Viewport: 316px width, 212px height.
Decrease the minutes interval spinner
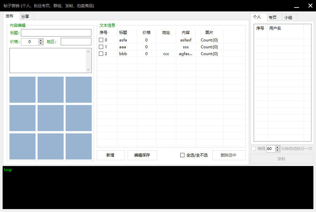(277, 150)
